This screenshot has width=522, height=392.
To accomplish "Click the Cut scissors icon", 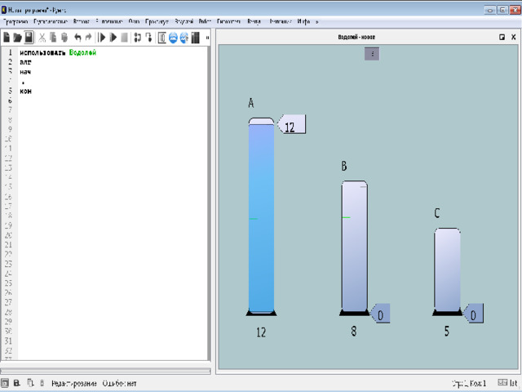I will tap(43, 38).
